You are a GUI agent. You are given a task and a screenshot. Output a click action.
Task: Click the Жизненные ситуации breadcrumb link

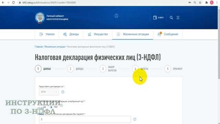(55, 47)
